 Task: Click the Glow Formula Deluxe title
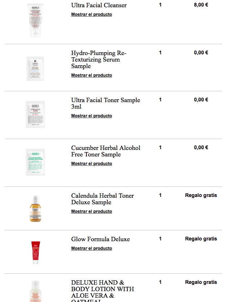pyautogui.click(x=100, y=239)
